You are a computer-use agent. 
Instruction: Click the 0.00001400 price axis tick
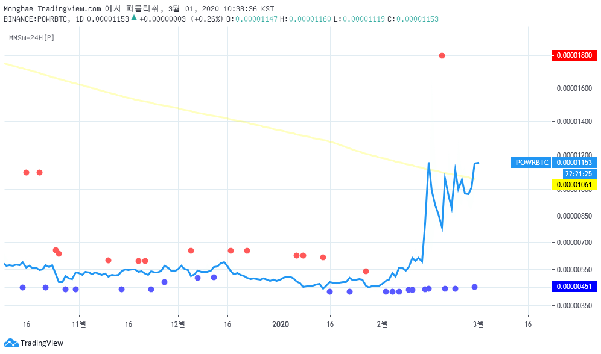[x=574, y=122]
